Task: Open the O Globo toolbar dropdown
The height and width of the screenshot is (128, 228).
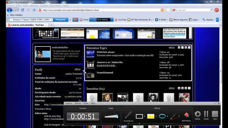Action: pyautogui.click(x=167, y=20)
